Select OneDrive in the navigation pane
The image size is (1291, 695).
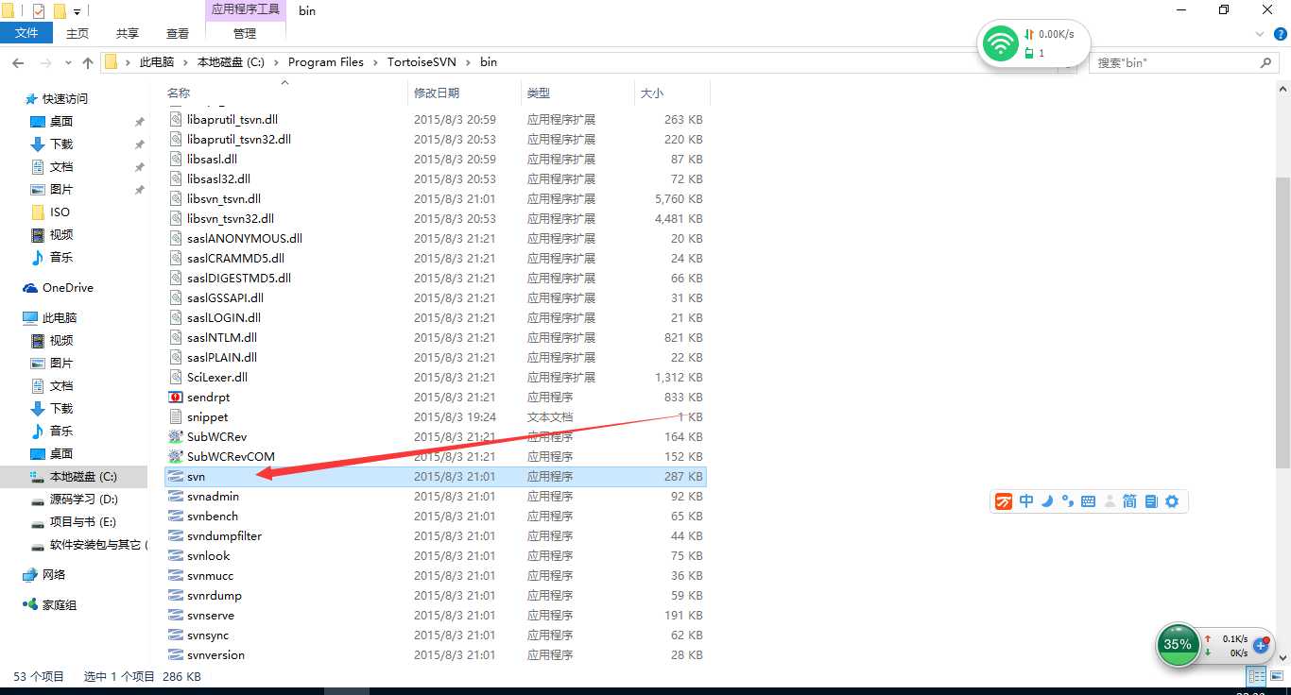click(x=67, y=287)
